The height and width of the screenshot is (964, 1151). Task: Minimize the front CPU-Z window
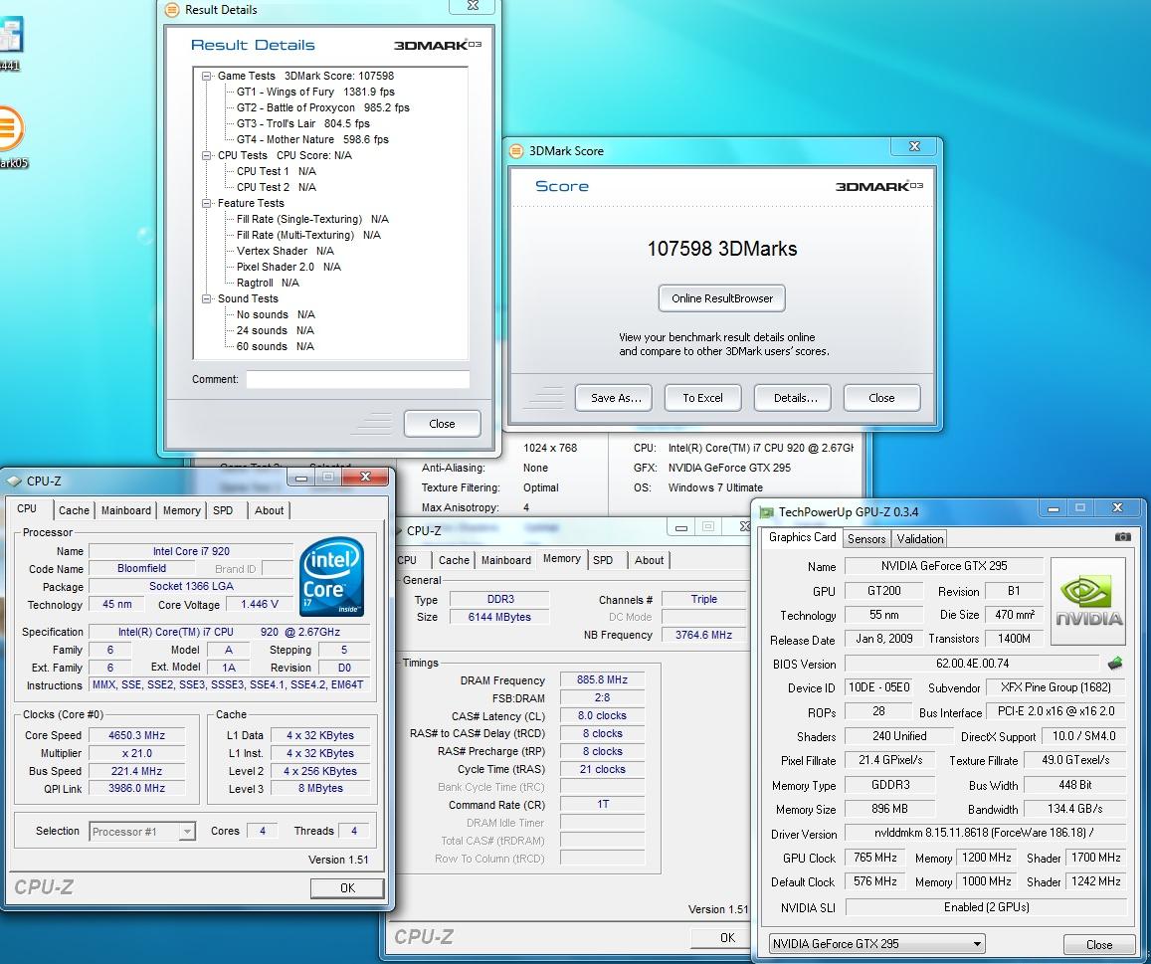pyautogui.click(x=301, y=478)
